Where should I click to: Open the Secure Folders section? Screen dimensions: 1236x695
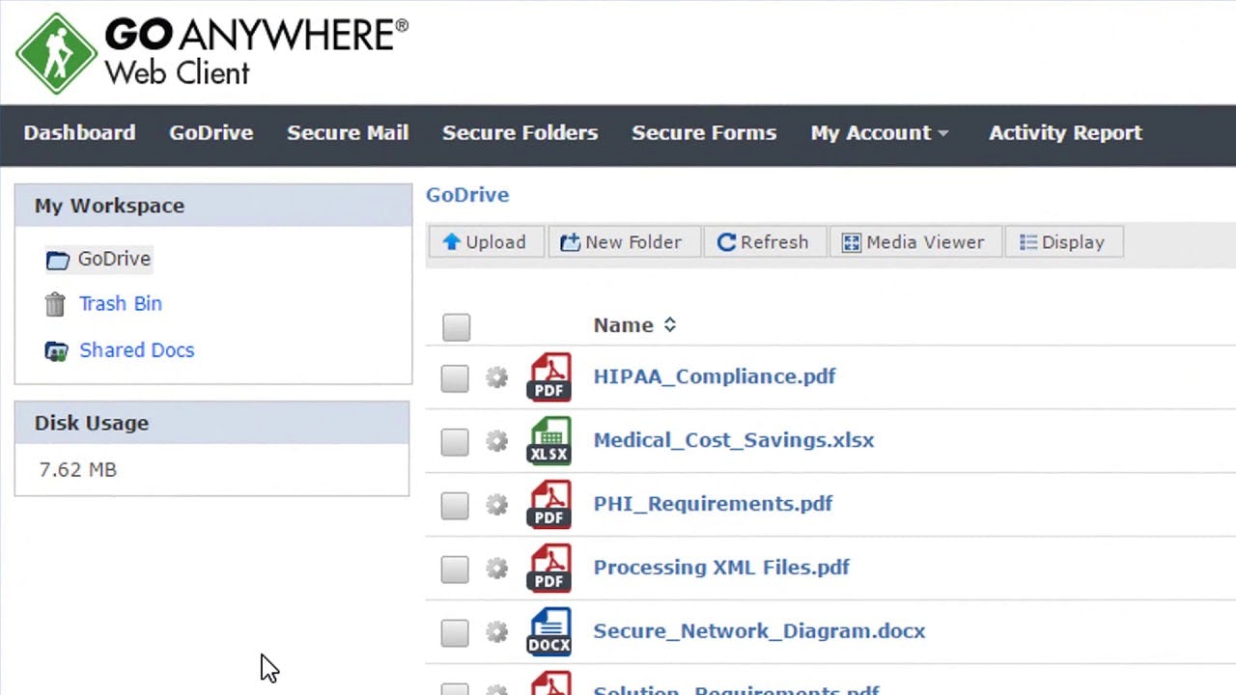coord(520,133)
